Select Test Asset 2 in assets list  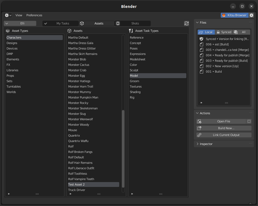pyautogui.click(x=94, y=185)
